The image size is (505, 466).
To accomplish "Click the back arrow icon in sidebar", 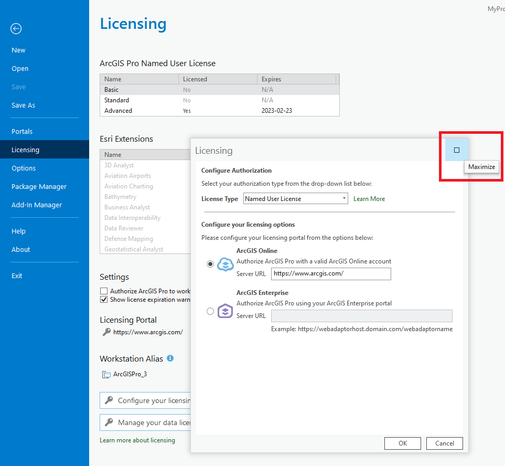I will click(x=16, y=29).
